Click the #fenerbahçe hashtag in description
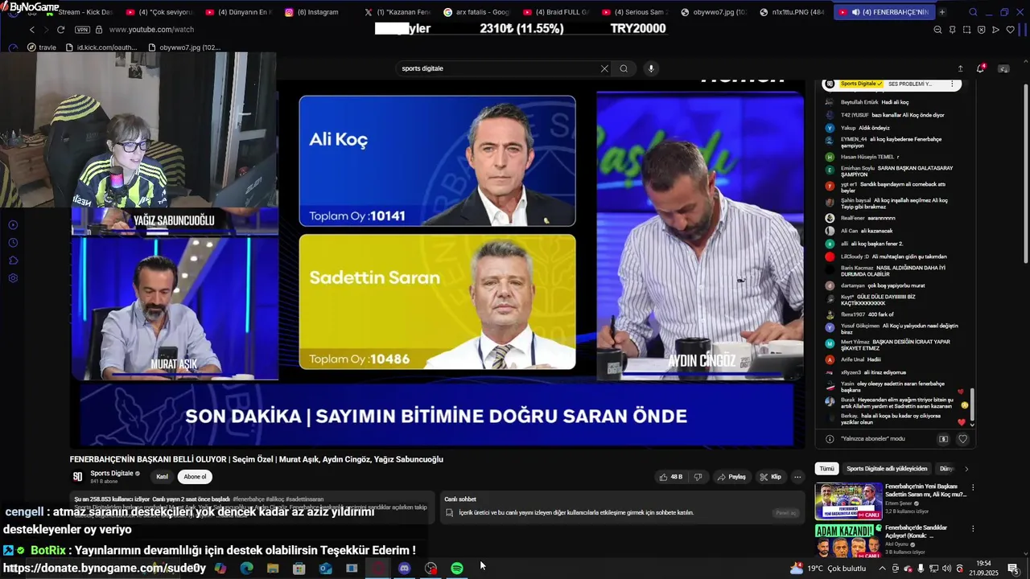1030x579 pixels. 249,499
